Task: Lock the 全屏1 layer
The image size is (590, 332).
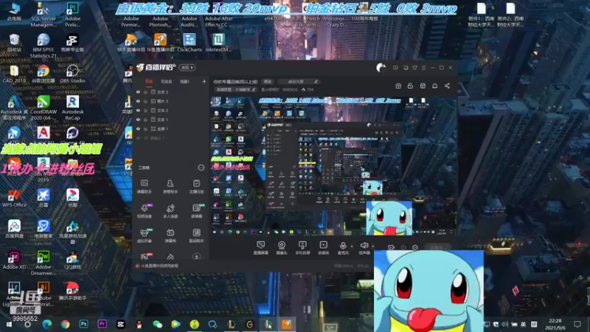Action: coord(145,128)
